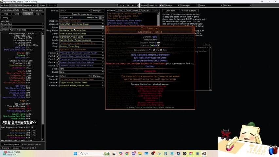The image size is (279, 157).
Task: Open the Configuration tab
Action: pos(37,10)
